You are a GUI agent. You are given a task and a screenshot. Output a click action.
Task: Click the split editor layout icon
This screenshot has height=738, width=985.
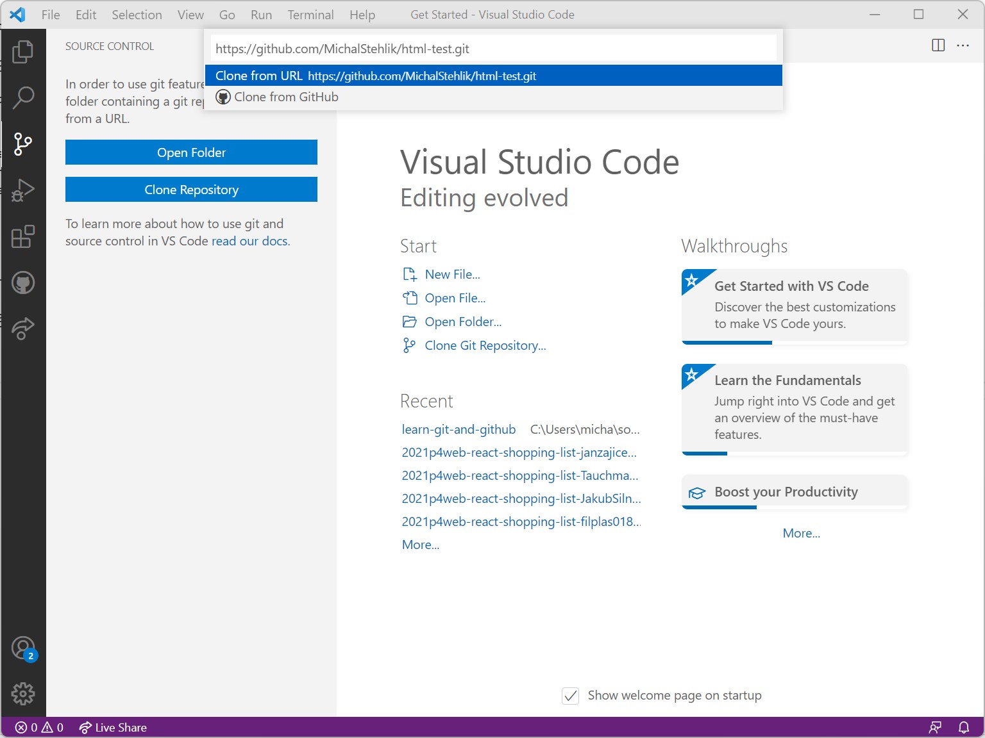[938, 45]
